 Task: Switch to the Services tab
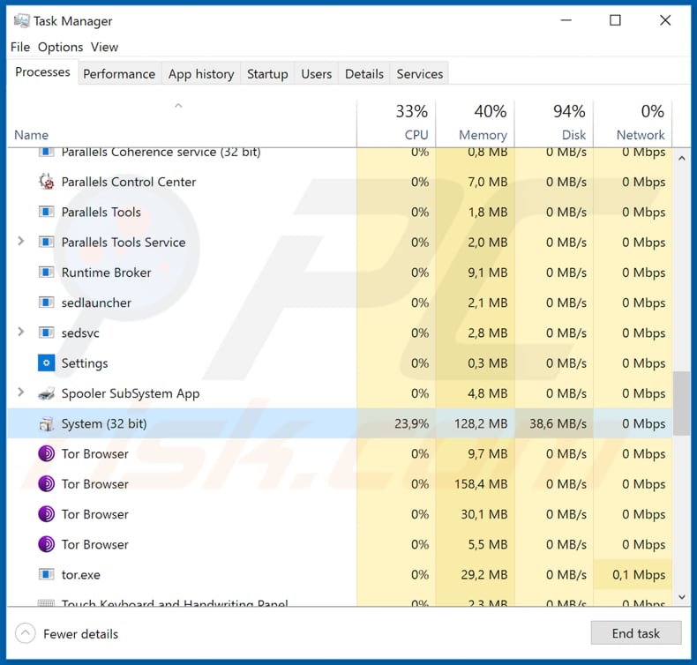(x=420, y=74)
